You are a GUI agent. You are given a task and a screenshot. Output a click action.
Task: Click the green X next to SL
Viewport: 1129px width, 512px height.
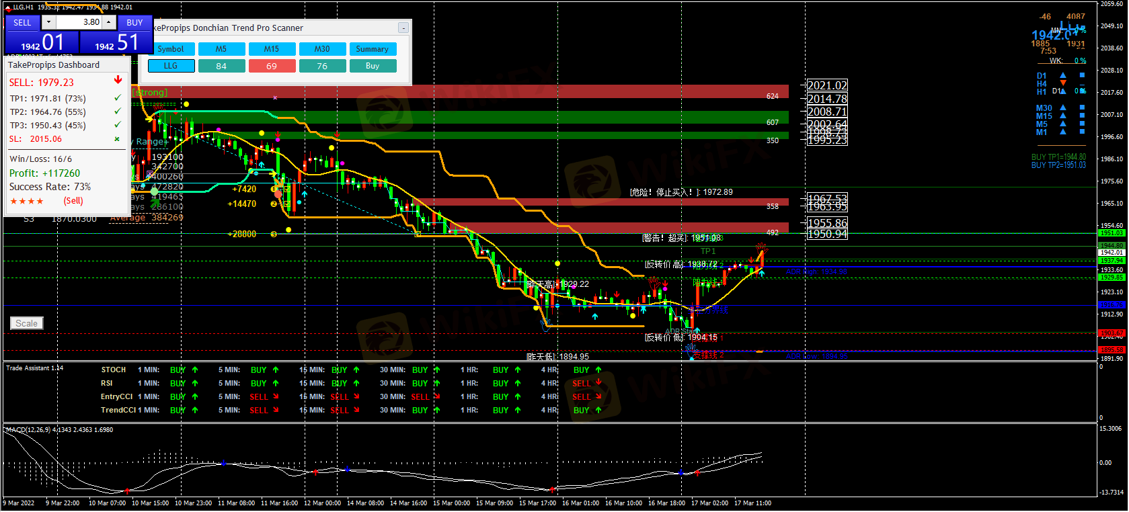[117, 139]
